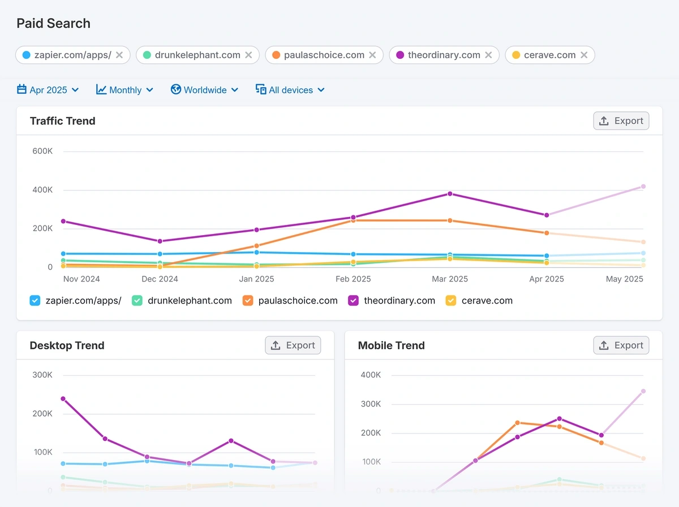Click theordinary.com Nov 2024 data point
This screenshot has height=507, width=679.
click(x=63, y=221)
